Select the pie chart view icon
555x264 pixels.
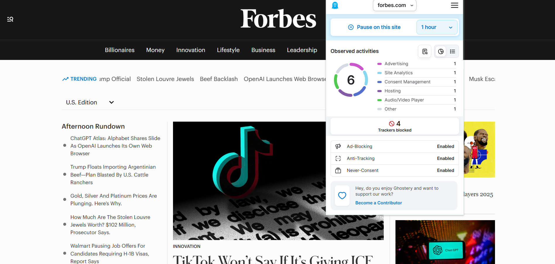coord(441,51)
